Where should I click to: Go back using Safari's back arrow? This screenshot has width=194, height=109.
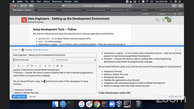pyautogui.click(x=22, y=6)
